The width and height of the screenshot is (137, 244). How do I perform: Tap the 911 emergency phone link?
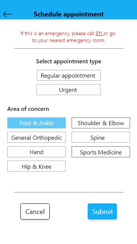99,33
